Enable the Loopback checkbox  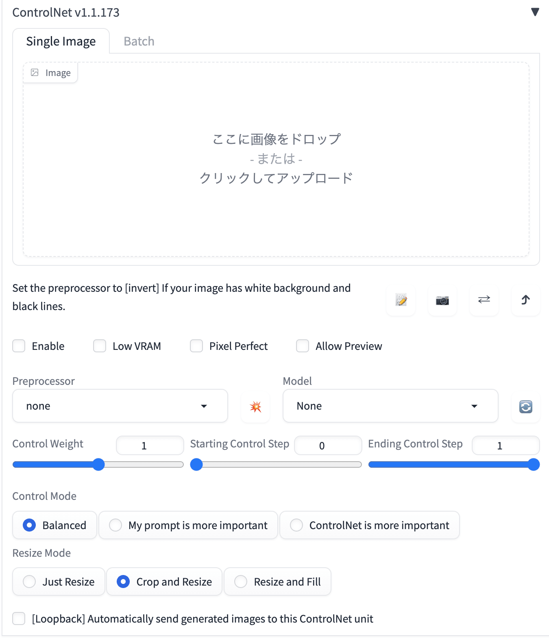coord(19,618)
